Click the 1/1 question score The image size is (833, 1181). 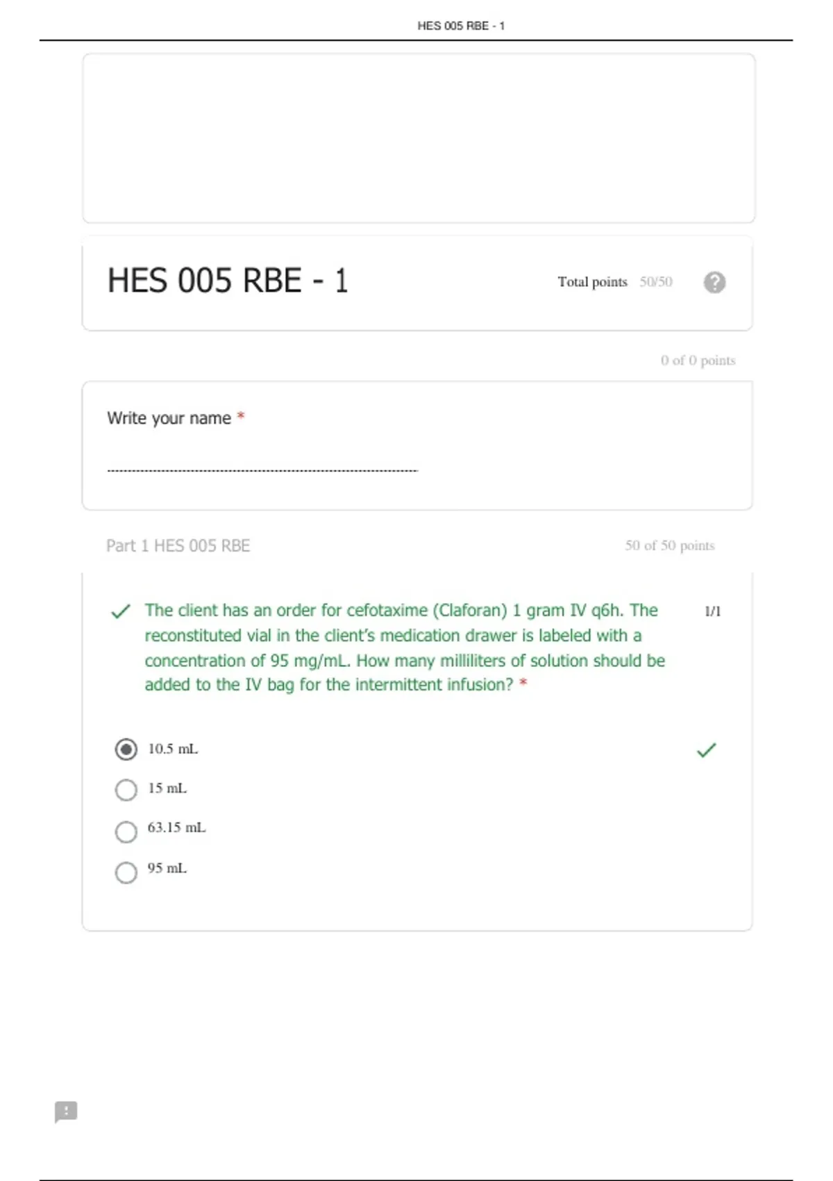point(713,611)
